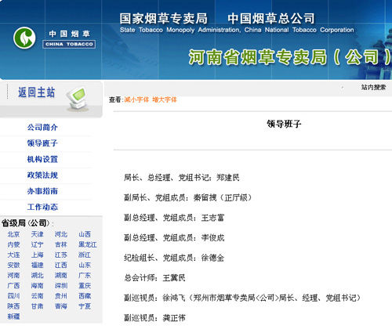Select 办事指南 in the sidebar
Viewport: 392px width, 329px height.
coord(42,191)
